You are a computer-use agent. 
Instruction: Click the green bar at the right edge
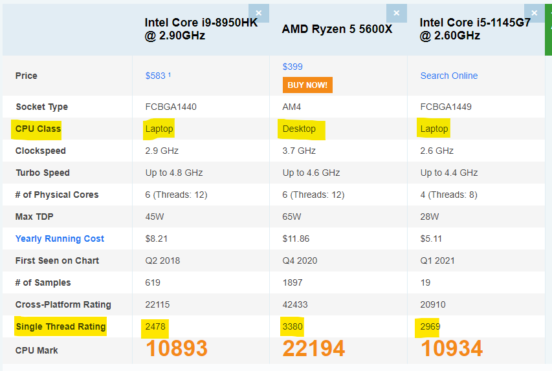(x=548, y=28)
